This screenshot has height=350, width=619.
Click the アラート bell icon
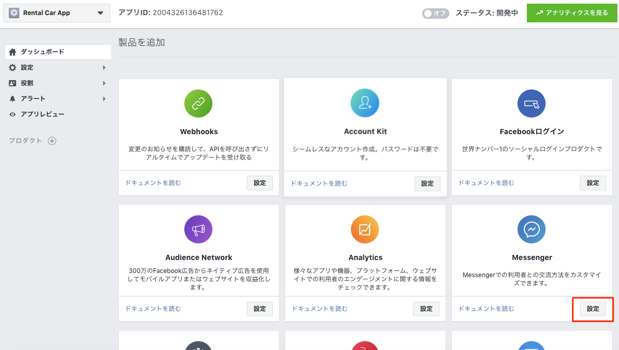12,98
